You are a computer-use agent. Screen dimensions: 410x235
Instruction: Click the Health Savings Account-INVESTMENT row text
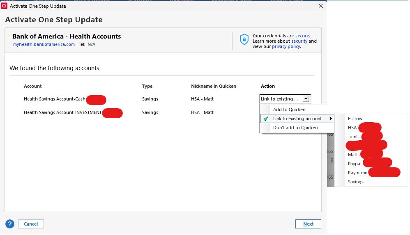pos(63,112)
